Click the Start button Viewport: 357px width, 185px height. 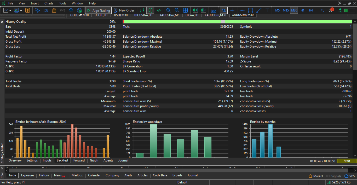347,161
